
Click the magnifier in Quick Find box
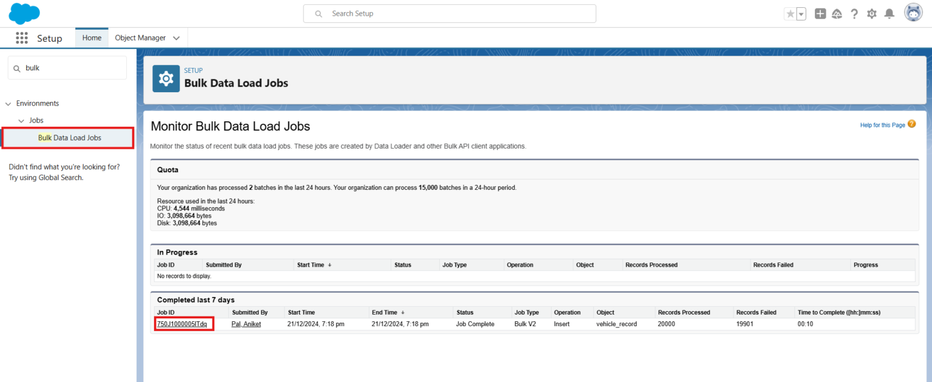click(16, 68)
